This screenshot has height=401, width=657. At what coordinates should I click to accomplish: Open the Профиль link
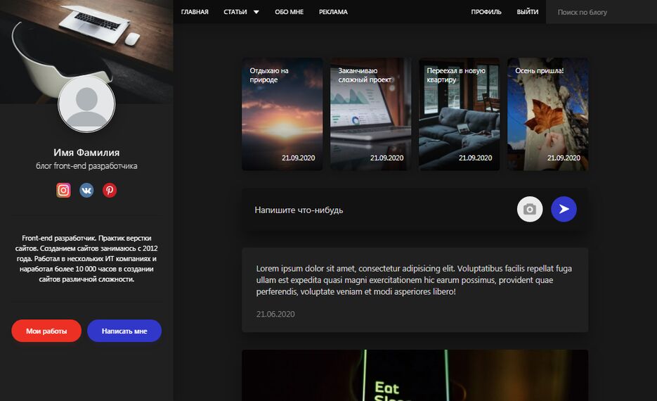tap(486, 12)
